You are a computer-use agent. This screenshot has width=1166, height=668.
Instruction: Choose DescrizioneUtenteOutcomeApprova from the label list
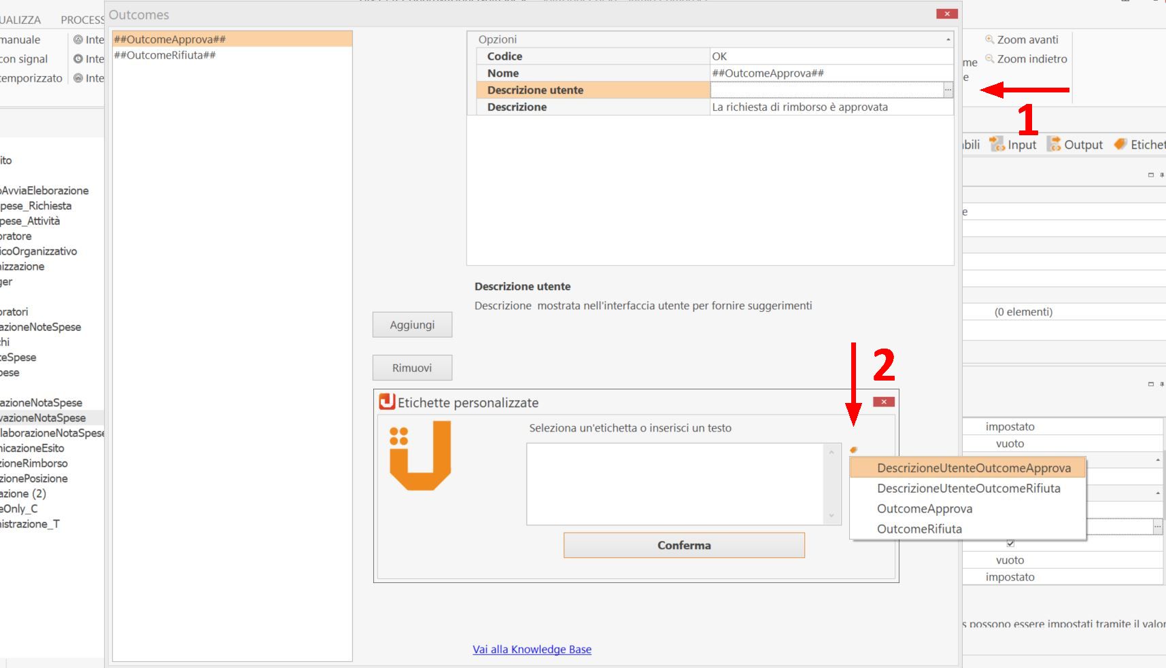coord(967,468)
